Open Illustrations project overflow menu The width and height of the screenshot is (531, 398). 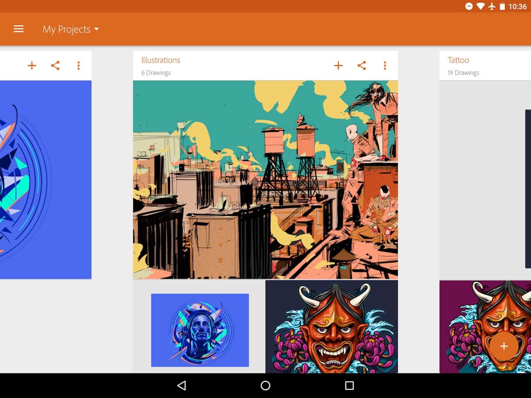tap(385, 66)
